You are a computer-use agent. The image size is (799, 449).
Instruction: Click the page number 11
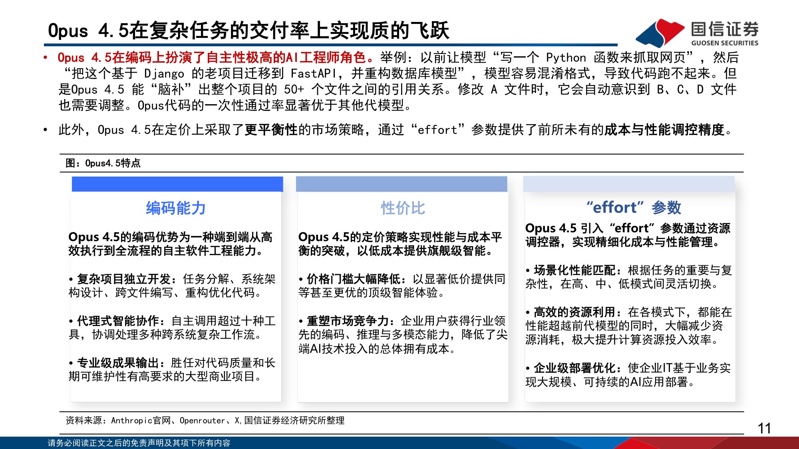[764, 428]
